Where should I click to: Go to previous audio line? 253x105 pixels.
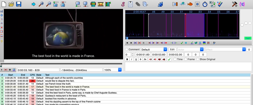pyautogui.click(x=127, y=43)
